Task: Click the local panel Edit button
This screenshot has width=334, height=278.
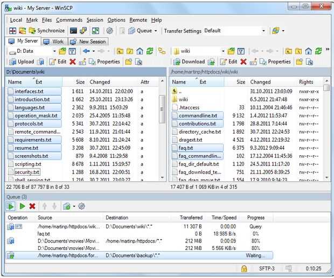Action: [58, 62]
